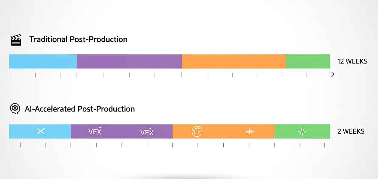The height and width of the screenshot is (179, 378).
Task: Click the clapperboard icon beside Traditional Post-Production
Action: 16,40
